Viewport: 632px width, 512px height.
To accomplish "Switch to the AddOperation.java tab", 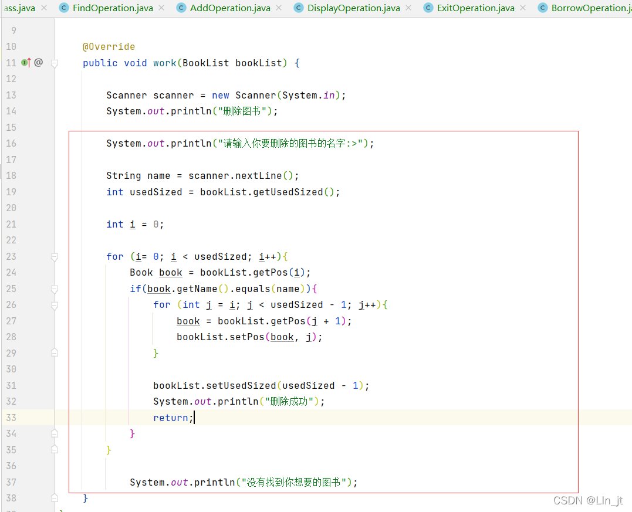I will (230, 8).
